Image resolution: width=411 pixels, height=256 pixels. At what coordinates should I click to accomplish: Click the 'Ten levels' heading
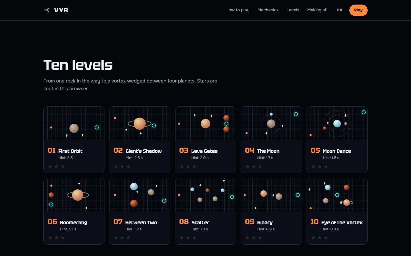(78, 65)
